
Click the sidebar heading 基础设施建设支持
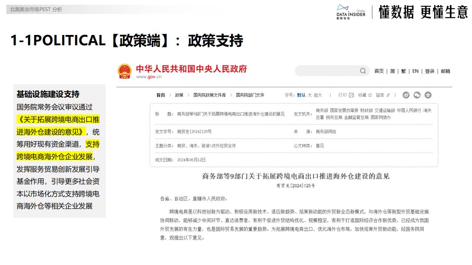(x=48, y=94)
